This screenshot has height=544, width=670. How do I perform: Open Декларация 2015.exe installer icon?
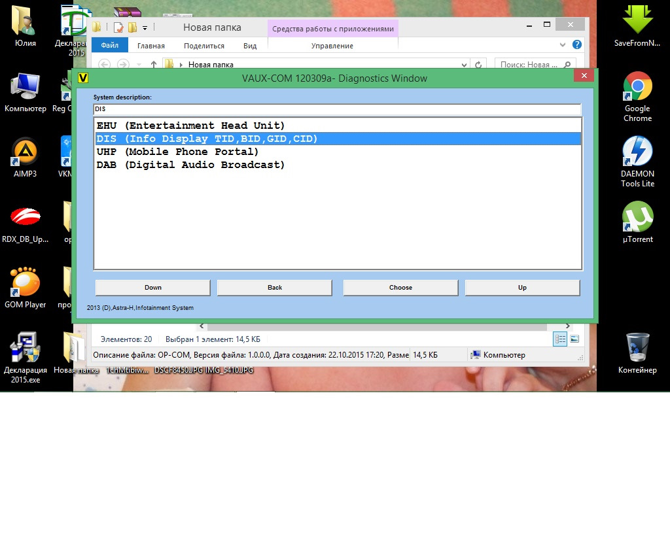[x=25, y=357]
